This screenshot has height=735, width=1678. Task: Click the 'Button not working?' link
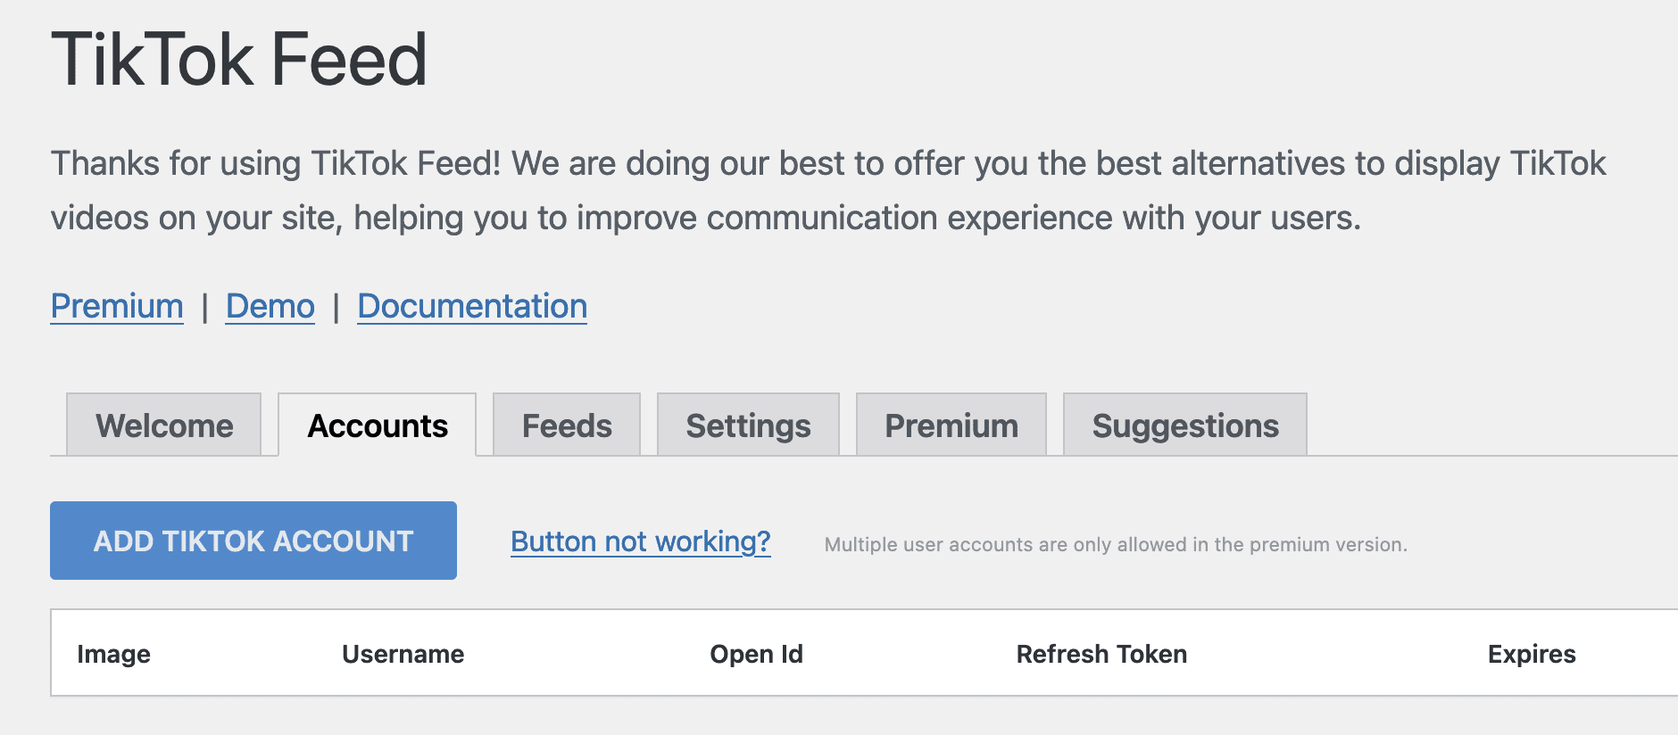(640, 541)
